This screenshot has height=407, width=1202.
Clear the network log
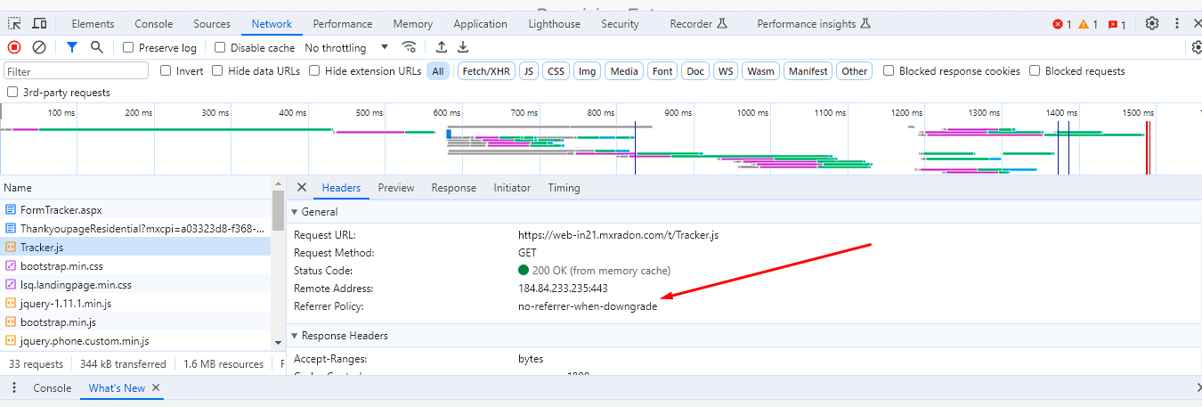click(39, 47)
